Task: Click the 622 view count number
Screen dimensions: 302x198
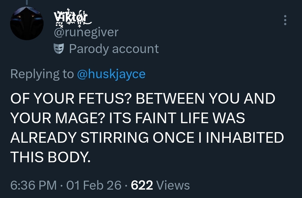Action: coord(142,185)
